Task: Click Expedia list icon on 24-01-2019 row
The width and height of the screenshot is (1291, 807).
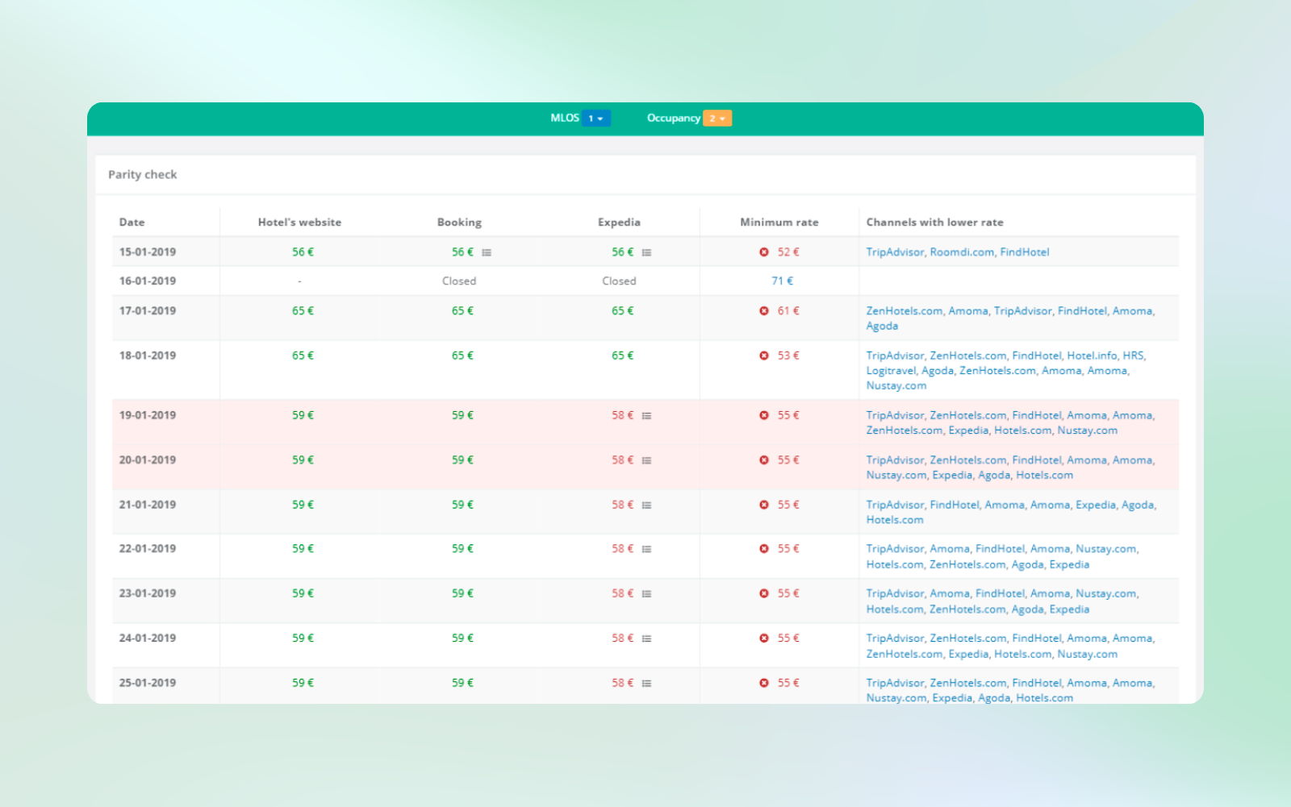Action: pos(646,639)
